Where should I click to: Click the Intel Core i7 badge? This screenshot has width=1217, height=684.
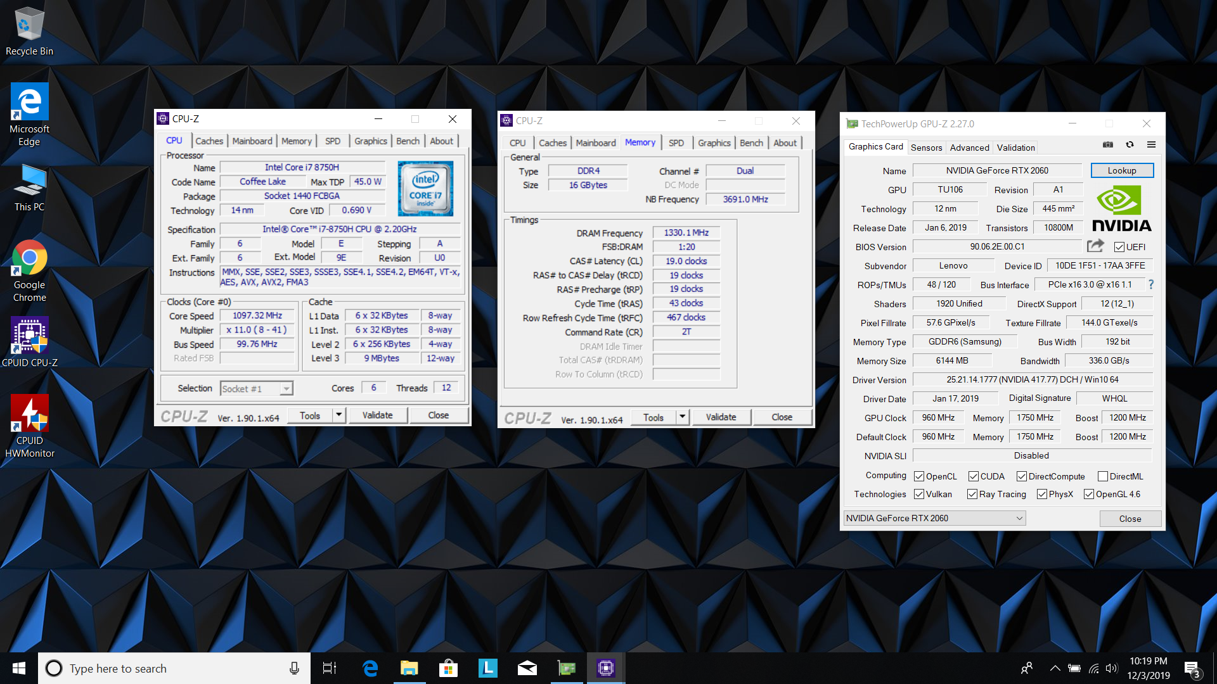(x=425, y=188)
